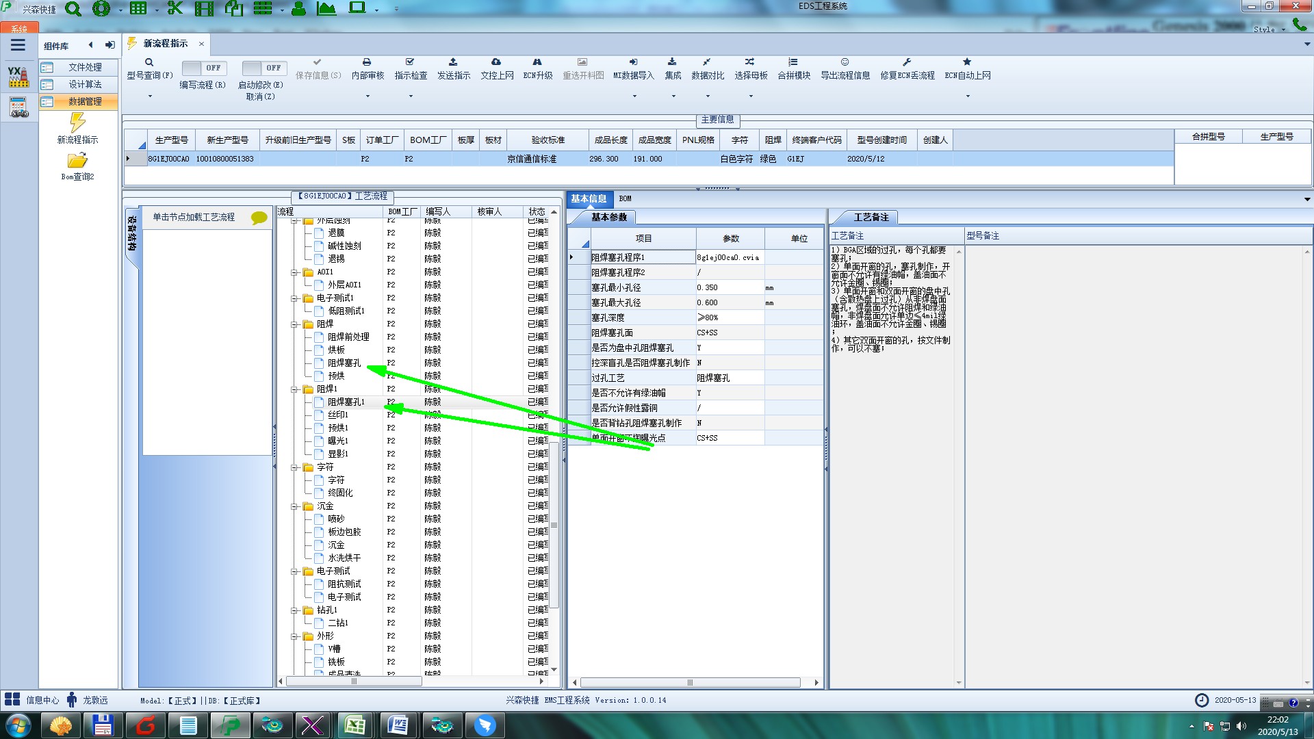
Task: Click the 内部审核 print icon
Action: [367, 62]
